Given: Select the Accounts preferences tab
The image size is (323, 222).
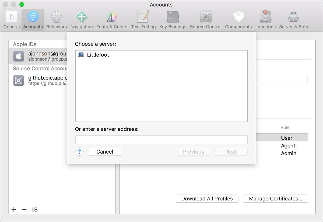Looking at the screenshot, I should coord(33,20).
